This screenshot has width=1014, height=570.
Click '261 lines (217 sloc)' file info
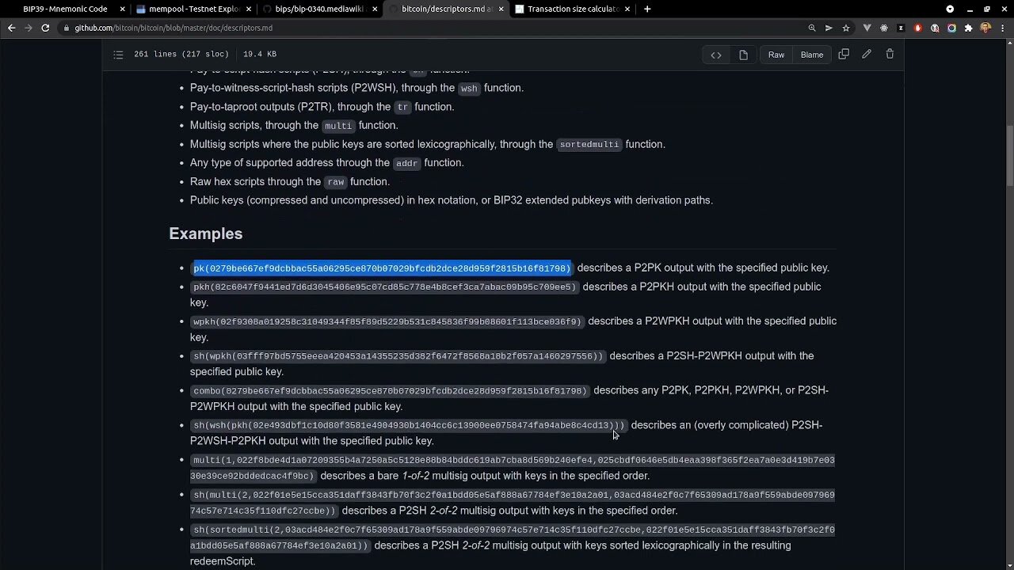click(181, 54)
